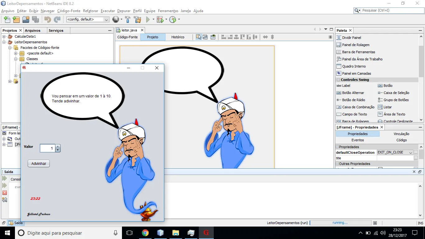The image size is (425, 239).
Task: Click the upper Re-run arrows in Saída
Action: tap(5, 178)
